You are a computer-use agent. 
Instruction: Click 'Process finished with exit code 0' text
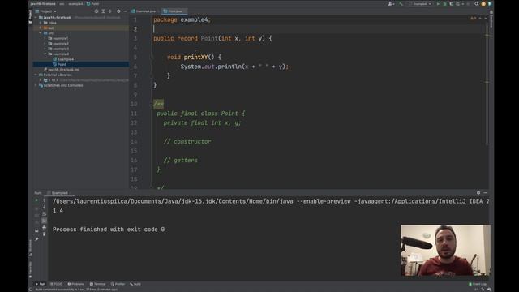[x=109, y=229]
